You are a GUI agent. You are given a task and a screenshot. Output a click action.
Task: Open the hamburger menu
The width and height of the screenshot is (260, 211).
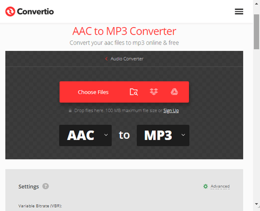pos(239,12)
